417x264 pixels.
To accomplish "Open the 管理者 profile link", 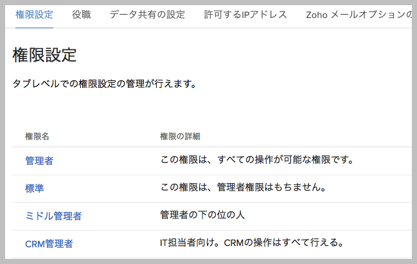I will coord(39,161).
